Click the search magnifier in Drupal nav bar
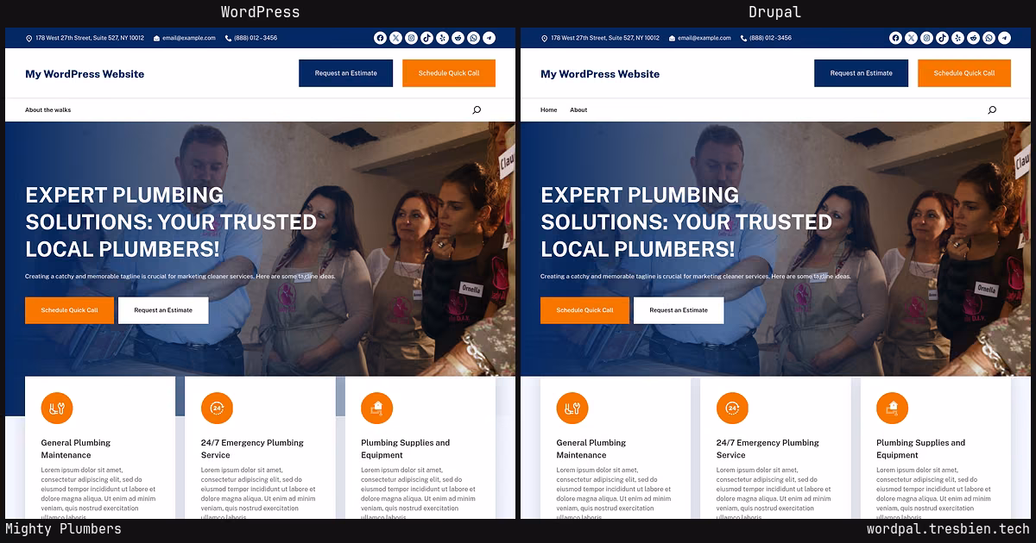Viewport: 1036px width, 543px height. (x=992, y=110)
